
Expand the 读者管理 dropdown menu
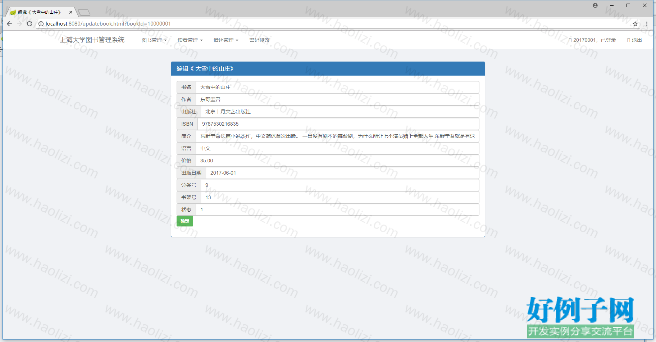[190, 40]
